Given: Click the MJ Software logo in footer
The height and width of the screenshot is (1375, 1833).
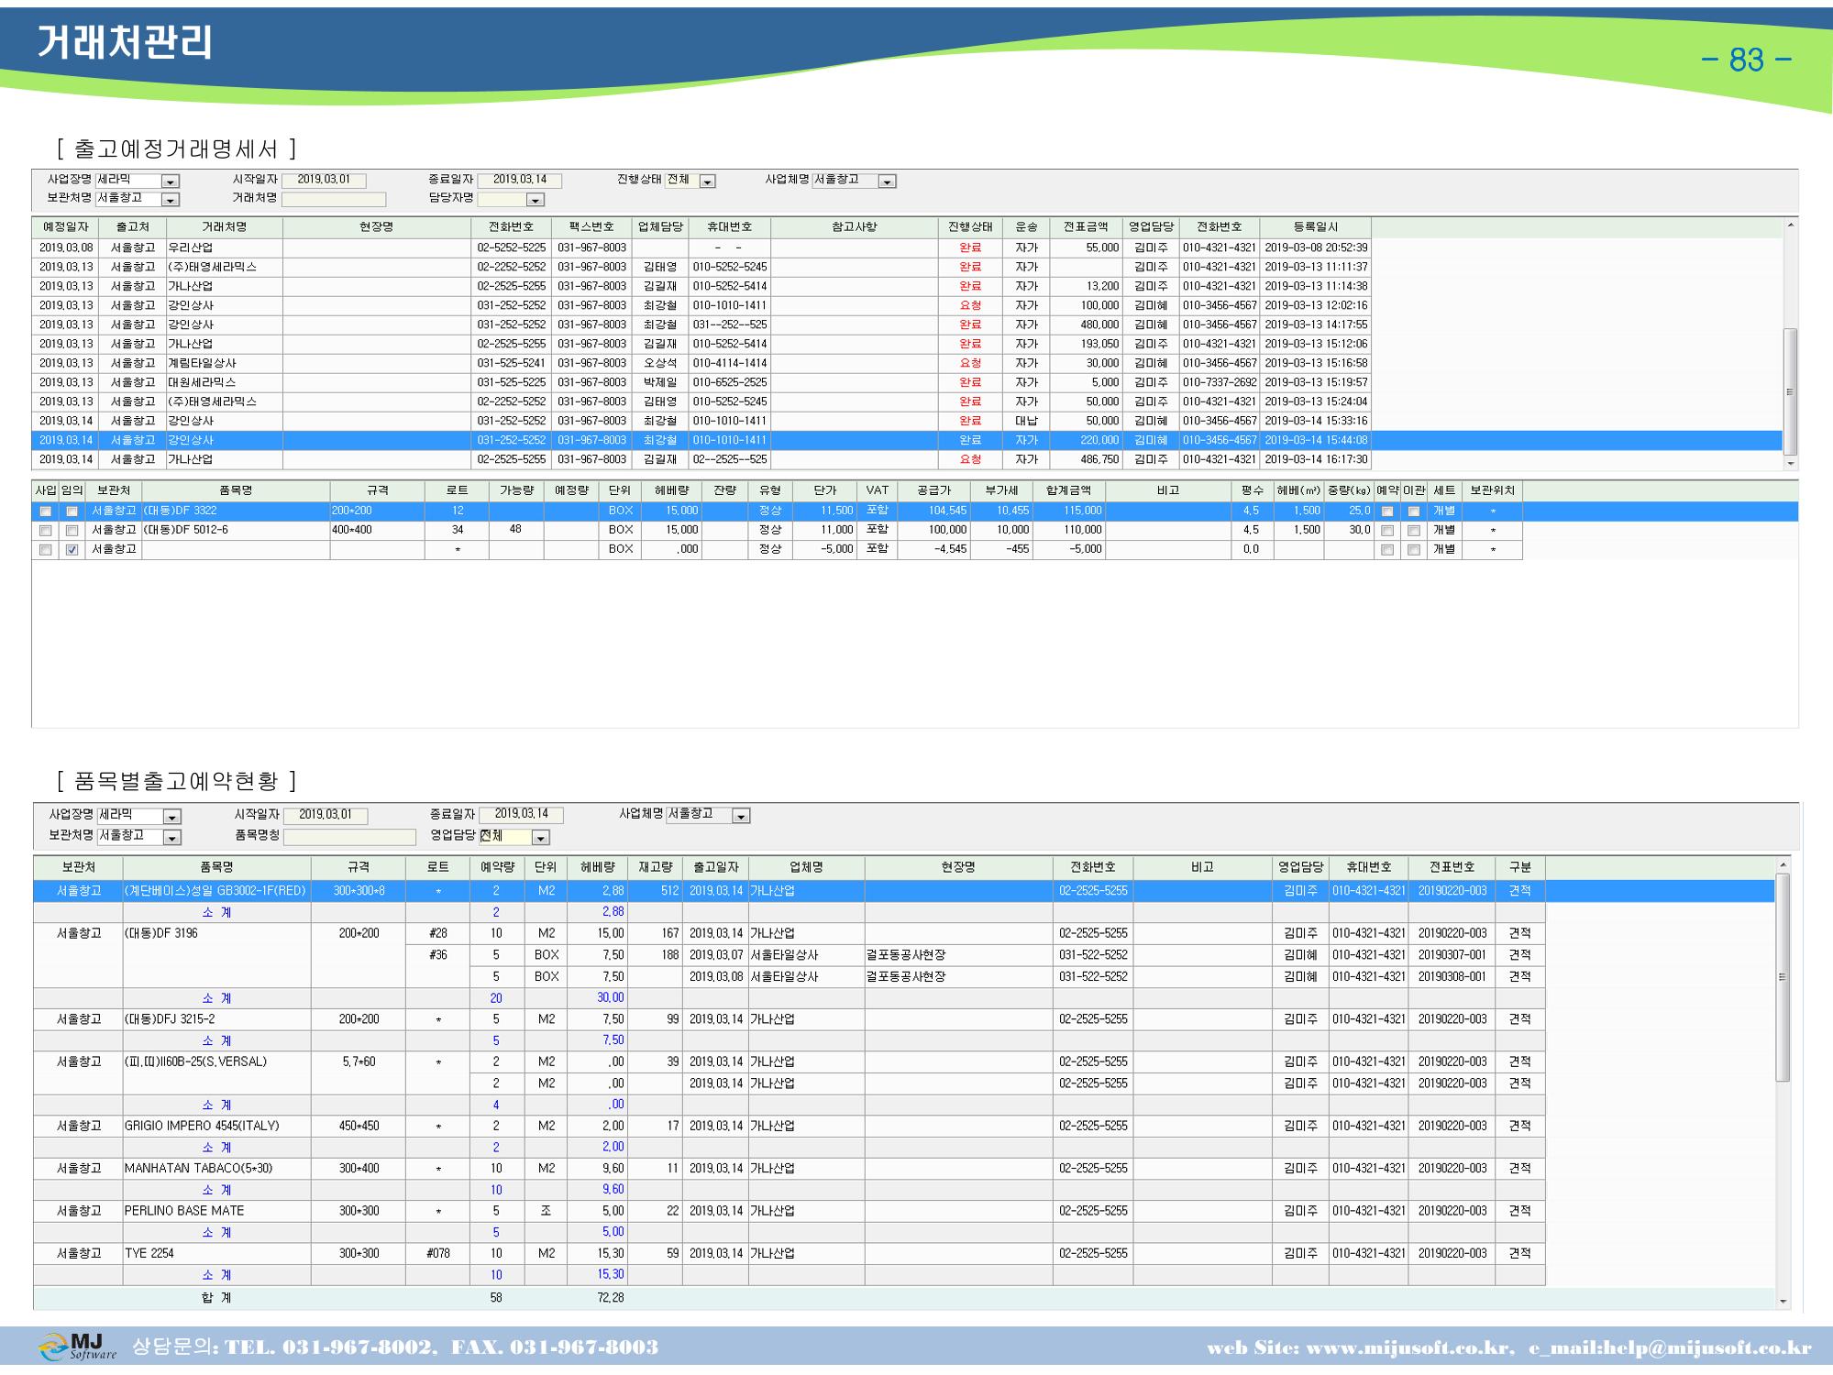Looking at the screenshot, I should click(x=77, y=1347).
